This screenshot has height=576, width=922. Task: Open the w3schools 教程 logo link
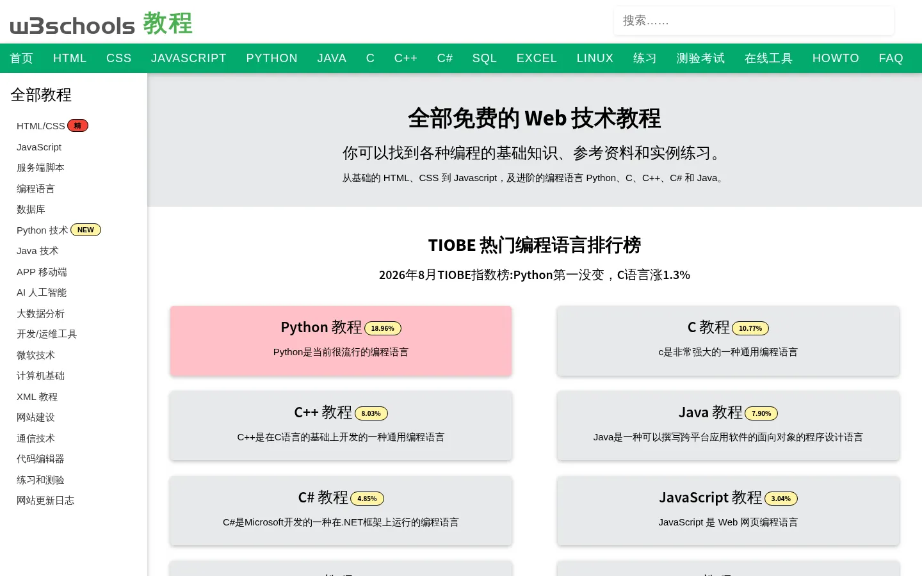(101, 24)
